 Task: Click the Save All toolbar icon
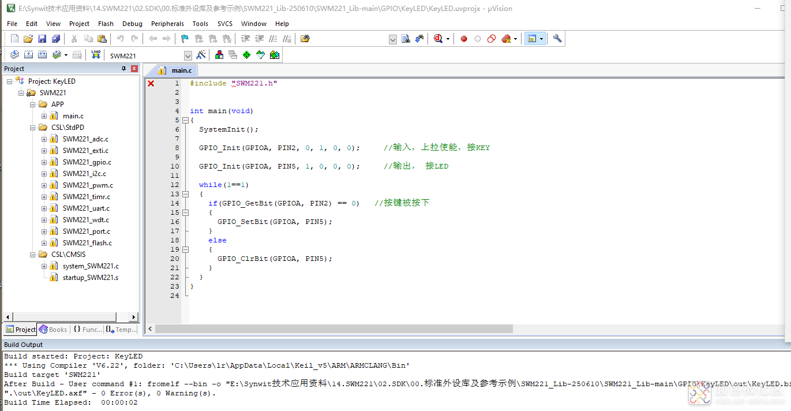tap(56, 39)
